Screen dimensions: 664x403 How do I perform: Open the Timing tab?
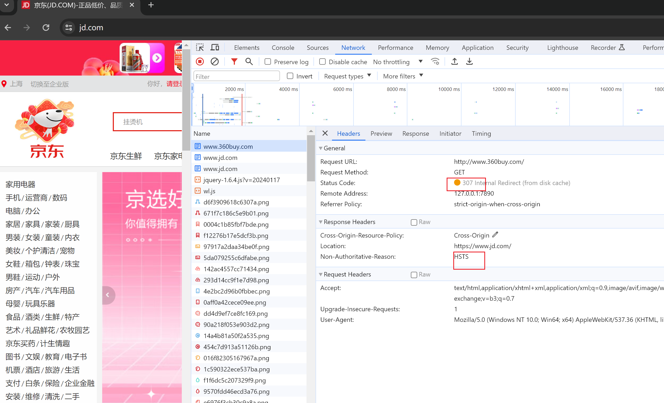(x=481, y=134)
